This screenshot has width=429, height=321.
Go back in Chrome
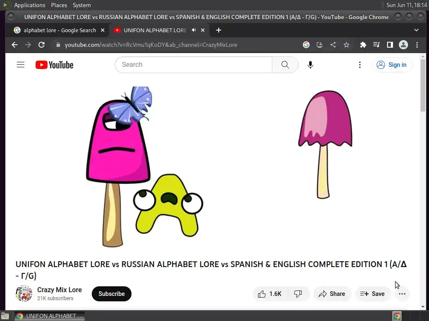(15, 45)
